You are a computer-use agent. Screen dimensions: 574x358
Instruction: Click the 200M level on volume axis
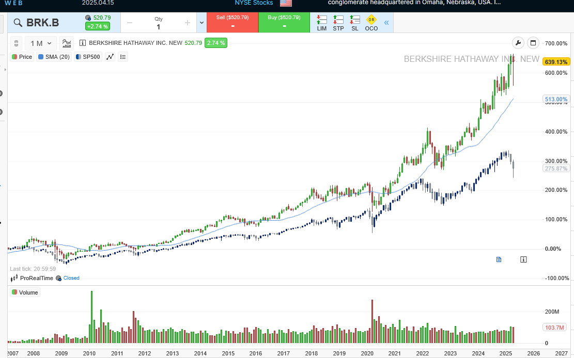(552, 312)
